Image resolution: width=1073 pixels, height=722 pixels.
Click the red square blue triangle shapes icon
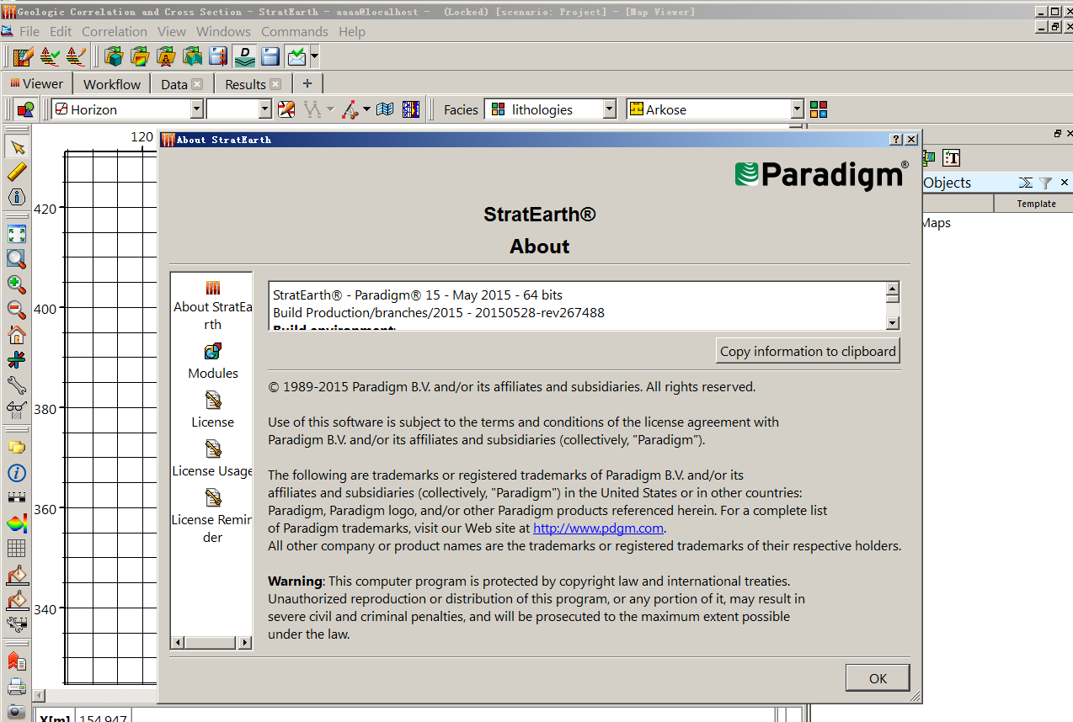click(x=25, y=109)
